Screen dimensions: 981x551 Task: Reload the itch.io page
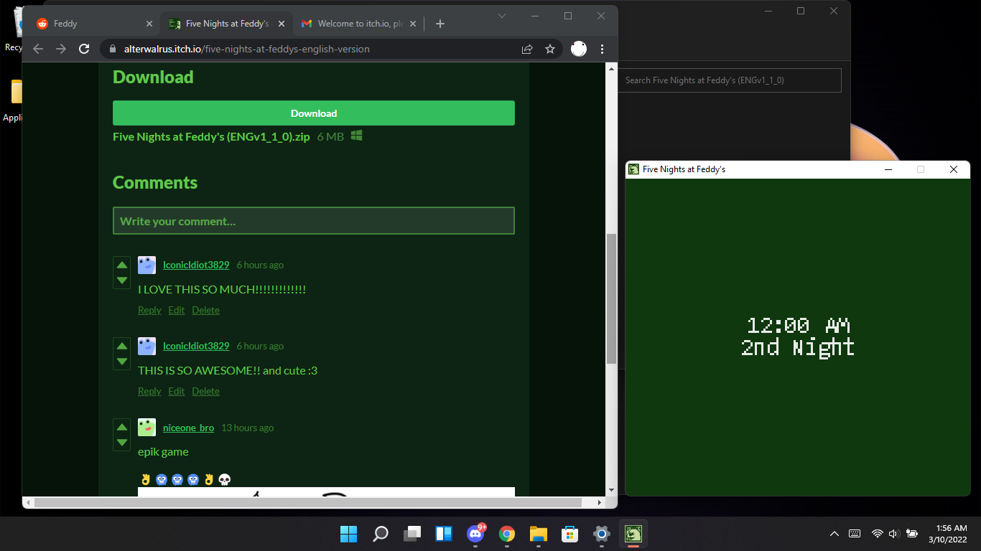(x=84, y=49)
